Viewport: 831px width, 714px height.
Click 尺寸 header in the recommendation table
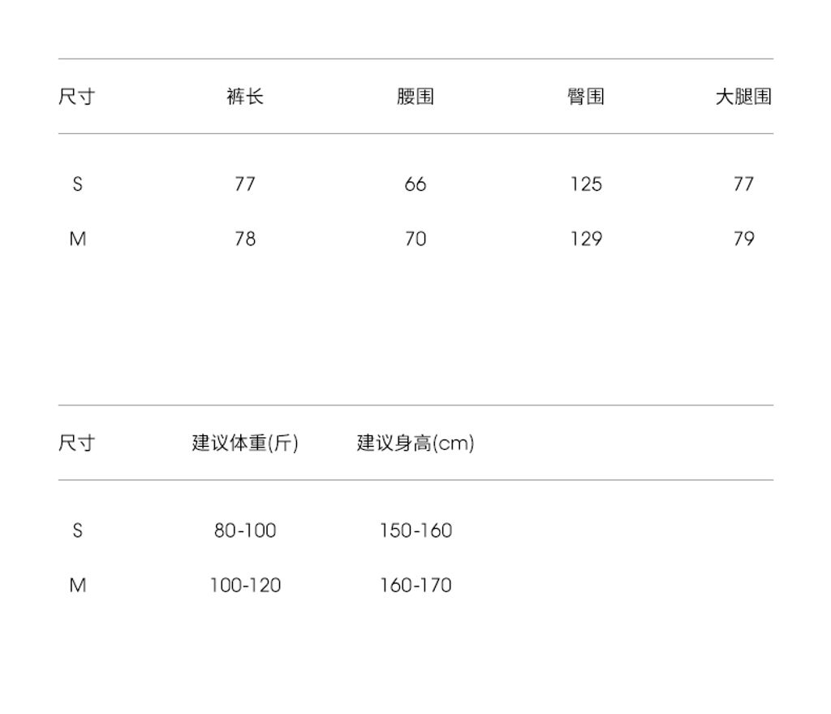pos(77,444)
